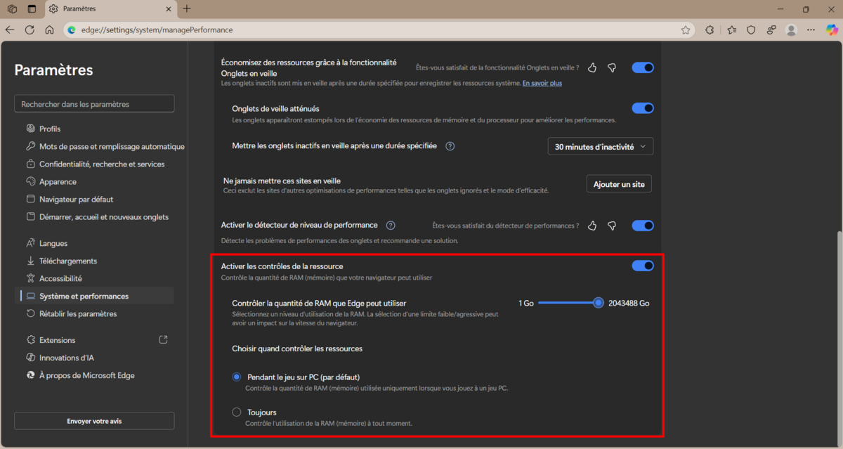The width and height of the screenshot is (843, 449).
Task: Toggle Onglets de veille atténués switch
Action: 643,108
